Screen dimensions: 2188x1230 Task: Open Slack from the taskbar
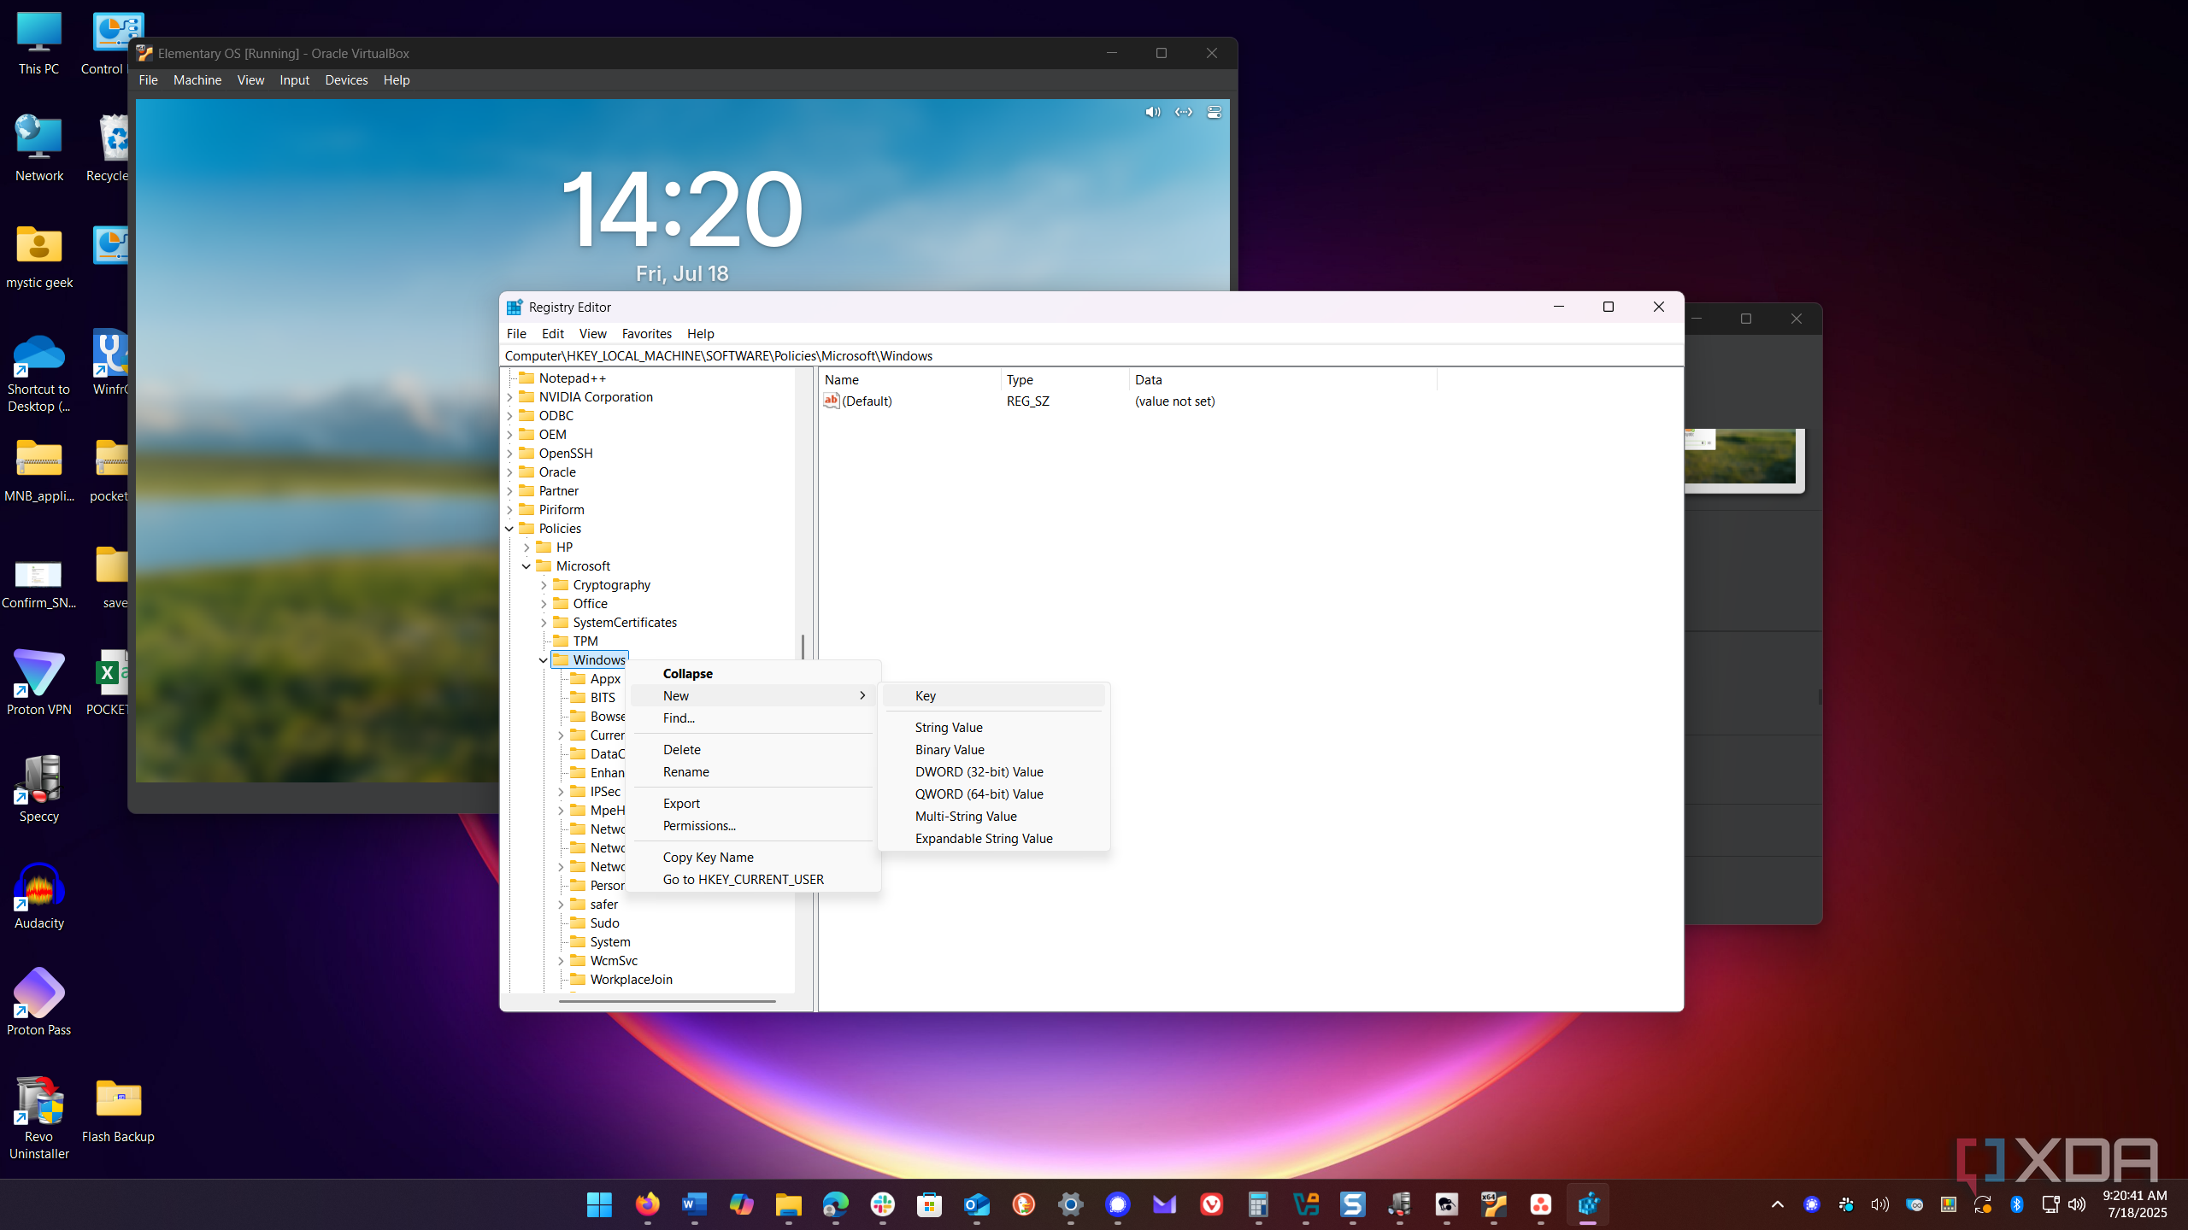click(x=882, y=1204)
